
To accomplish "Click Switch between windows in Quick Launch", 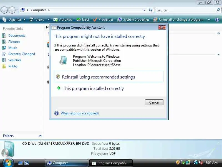I will tap(27, 163).
